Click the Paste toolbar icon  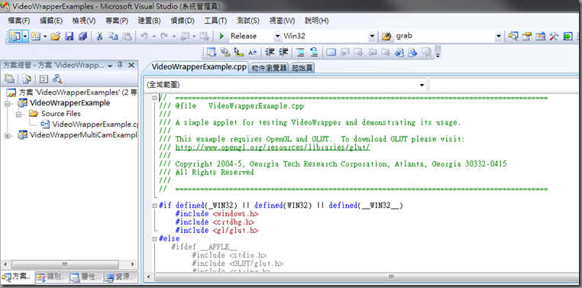pos(128,37)
